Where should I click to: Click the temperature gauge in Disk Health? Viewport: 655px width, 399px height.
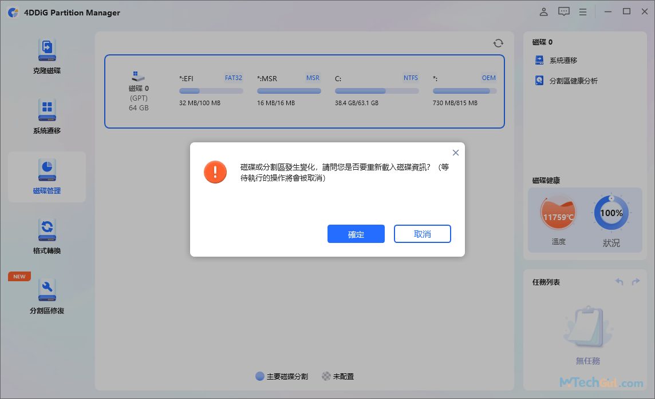(x=557, y=213)
